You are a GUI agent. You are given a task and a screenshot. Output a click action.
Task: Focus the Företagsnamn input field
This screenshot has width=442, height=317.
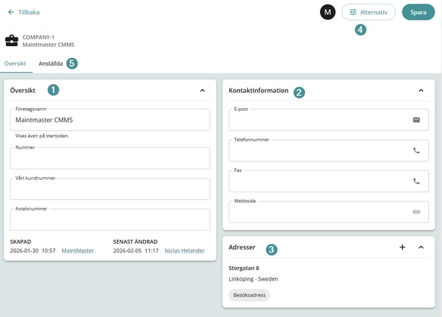pos(110,120)
